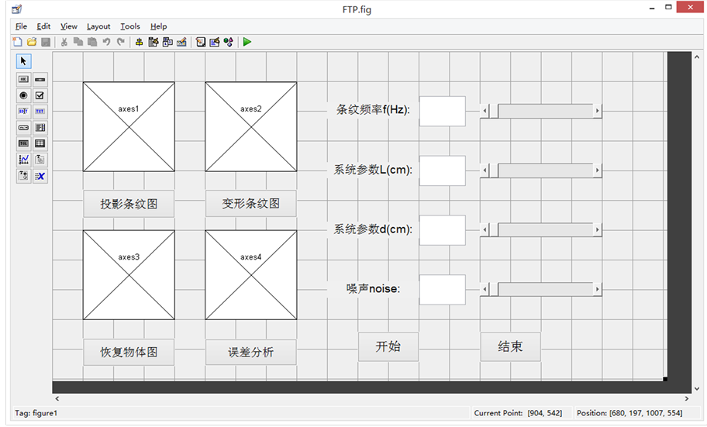
Task: Select the Radio Button palette tool
Action: 23,95
